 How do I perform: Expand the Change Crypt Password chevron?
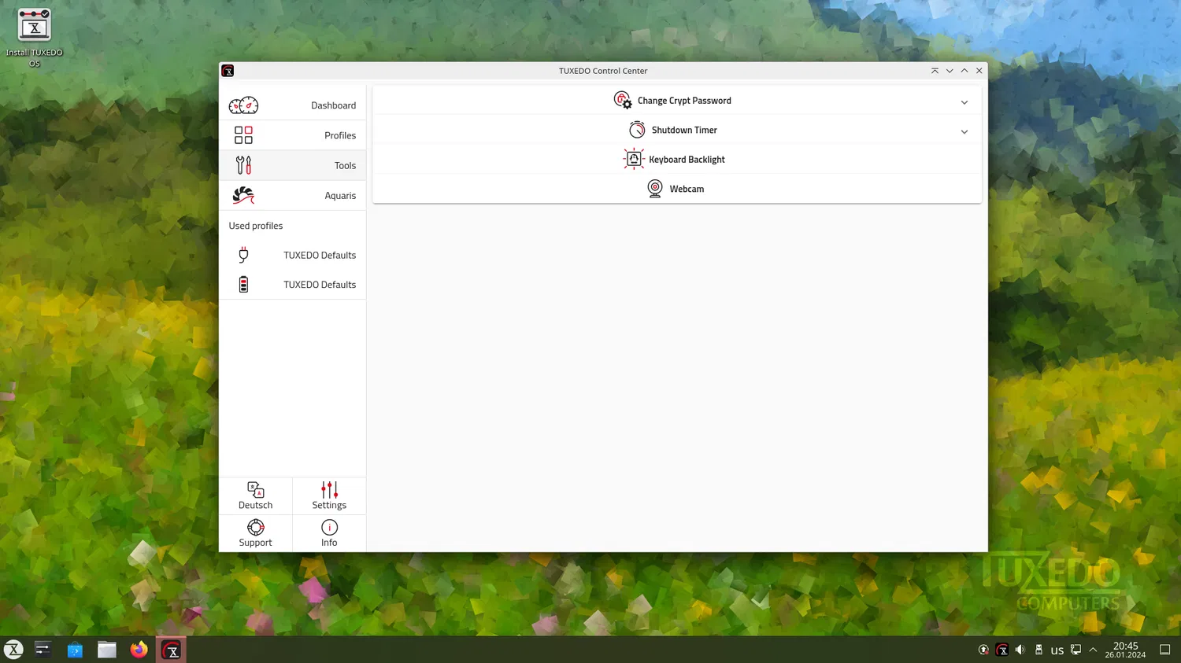pyautogui.click(x=964, y=102)
